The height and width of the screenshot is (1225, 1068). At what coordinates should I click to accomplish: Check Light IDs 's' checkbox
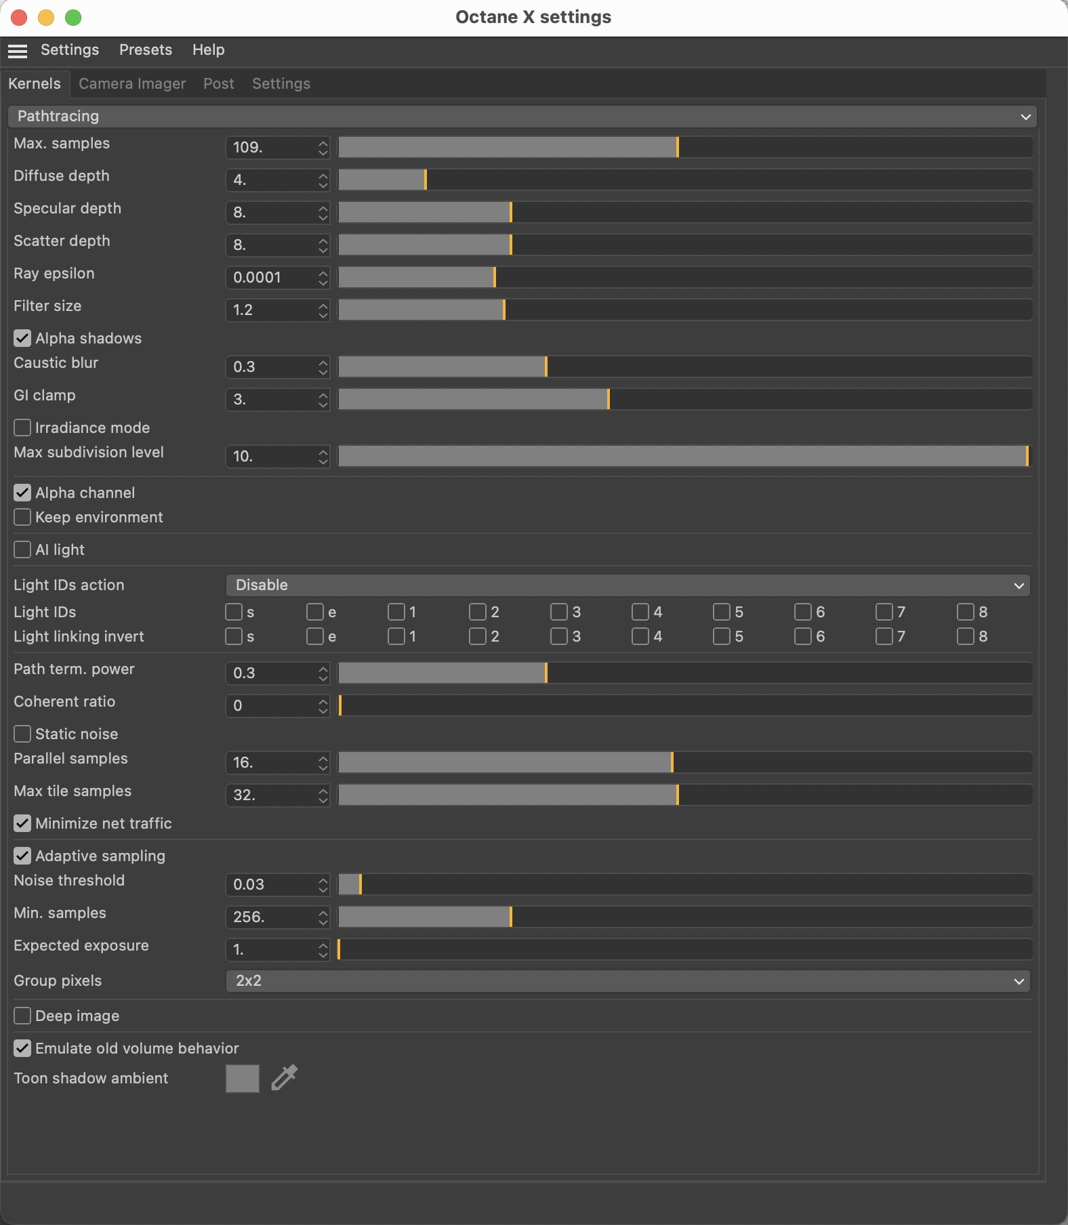pos(234,612)
